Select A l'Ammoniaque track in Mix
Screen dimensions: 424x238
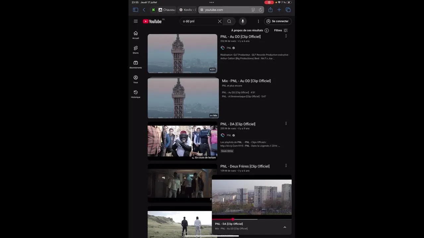244,97
